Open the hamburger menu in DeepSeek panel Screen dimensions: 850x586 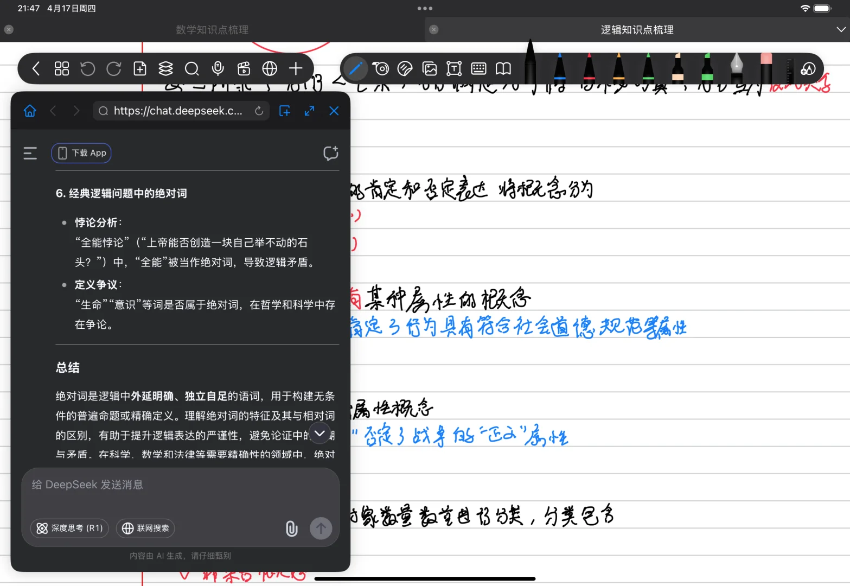point(30,153)
